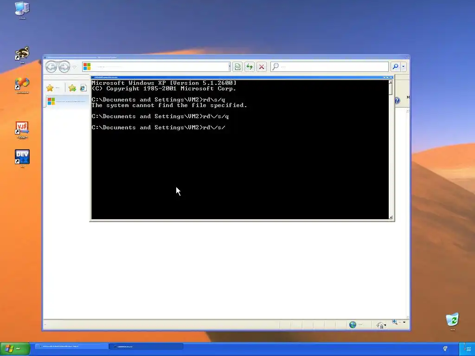Switch to command prompt taskbar button
Viewport: 475px width, 356px height.
146,346
